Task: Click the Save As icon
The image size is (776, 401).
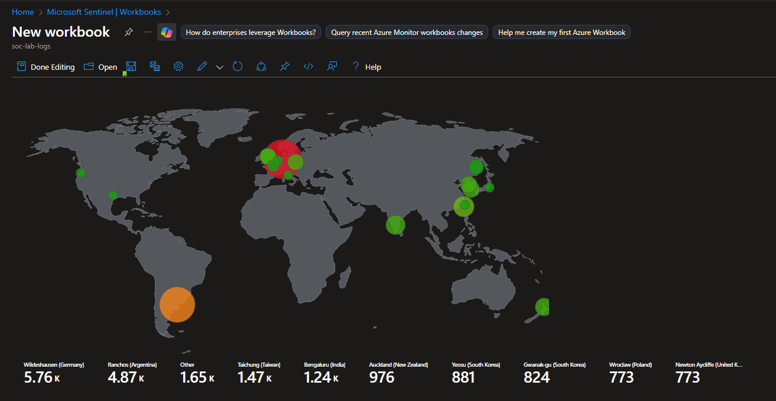Action: point(155,67)
